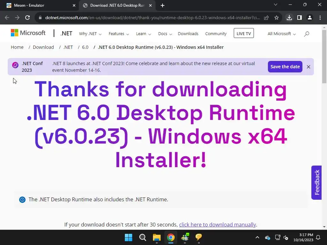
Task: Click the browser forward arrow
Action: tap(17, 18)
